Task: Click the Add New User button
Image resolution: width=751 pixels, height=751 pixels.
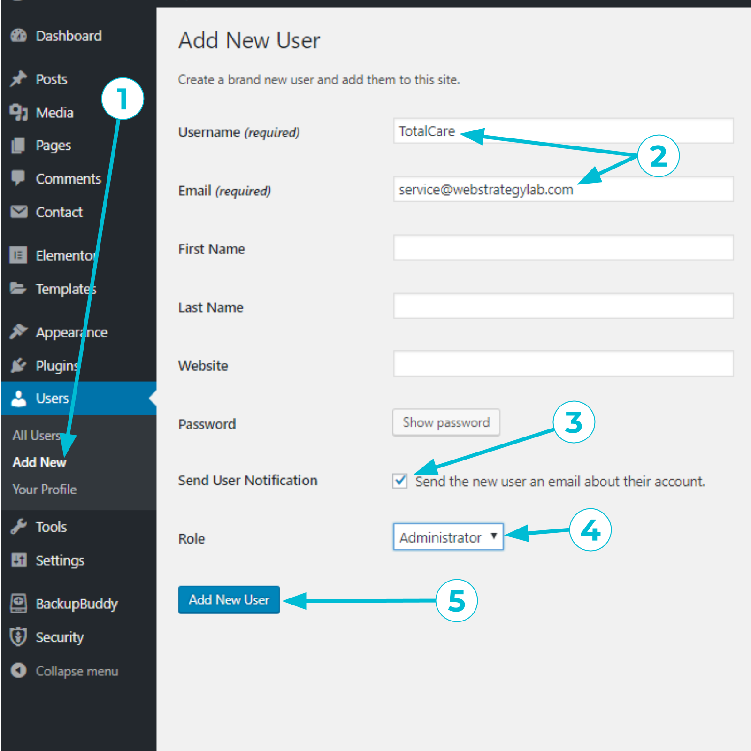Action: tap(229, 599)
